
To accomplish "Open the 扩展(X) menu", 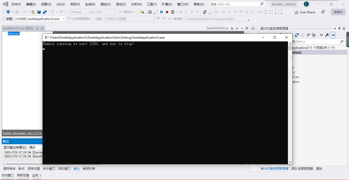I will (167, 4).
